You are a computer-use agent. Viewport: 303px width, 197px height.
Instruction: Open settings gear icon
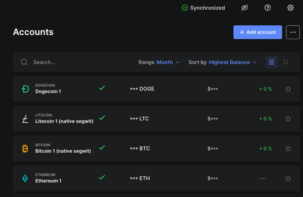(x=291, y=8)
